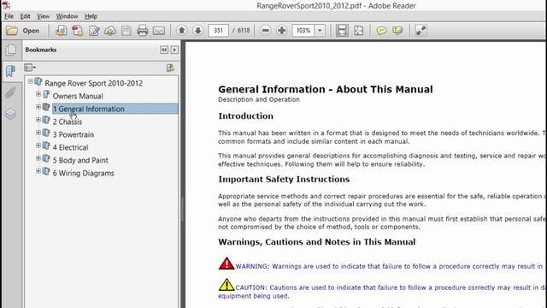Open the Edit menu

point(25,16)
